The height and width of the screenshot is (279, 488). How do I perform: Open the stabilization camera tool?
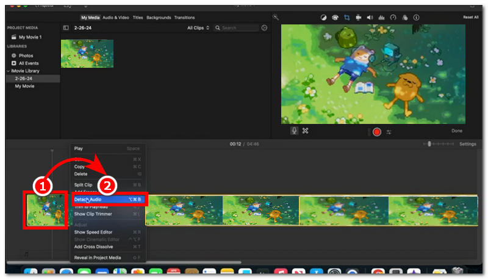point(359,18)
